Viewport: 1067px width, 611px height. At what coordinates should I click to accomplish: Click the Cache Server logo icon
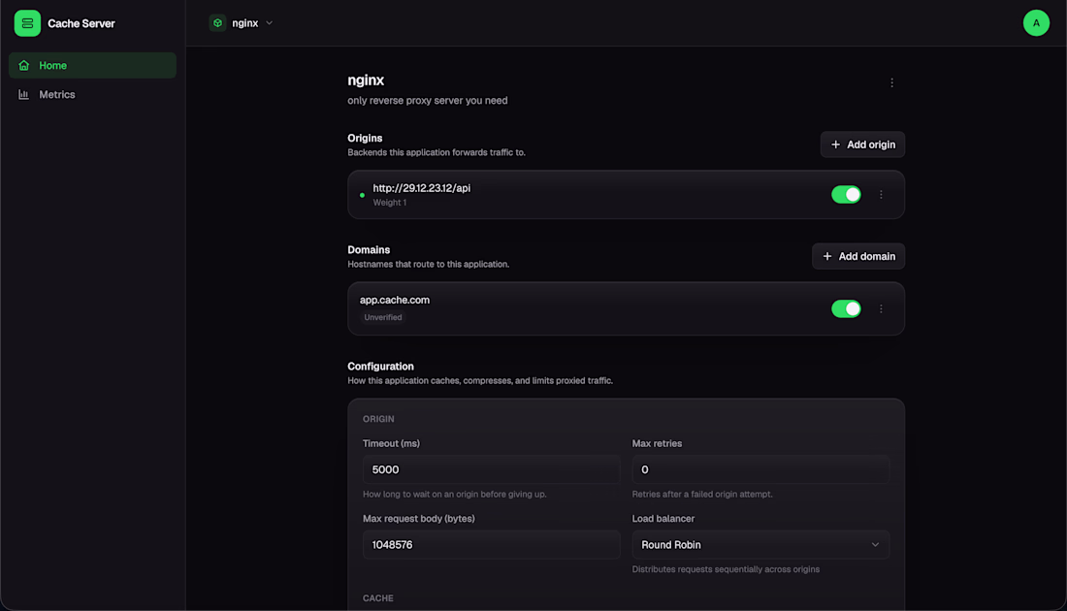coord(27,23)
